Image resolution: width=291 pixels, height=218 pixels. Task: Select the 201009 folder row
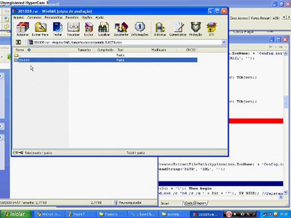(105, 60)
